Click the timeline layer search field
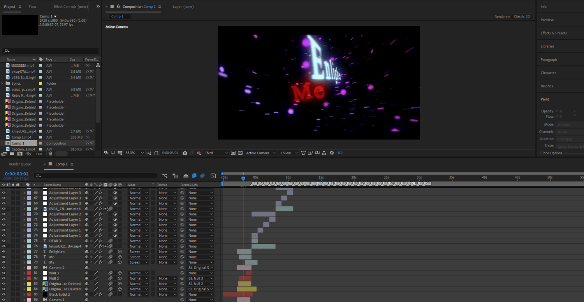This screenshot has height=302, width=584. pyautogui.click(x=95, y=176)
